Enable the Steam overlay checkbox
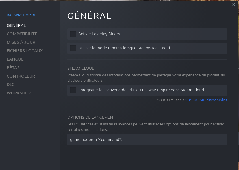The width and height of the screenshot is (239, 170). (73, 34)
